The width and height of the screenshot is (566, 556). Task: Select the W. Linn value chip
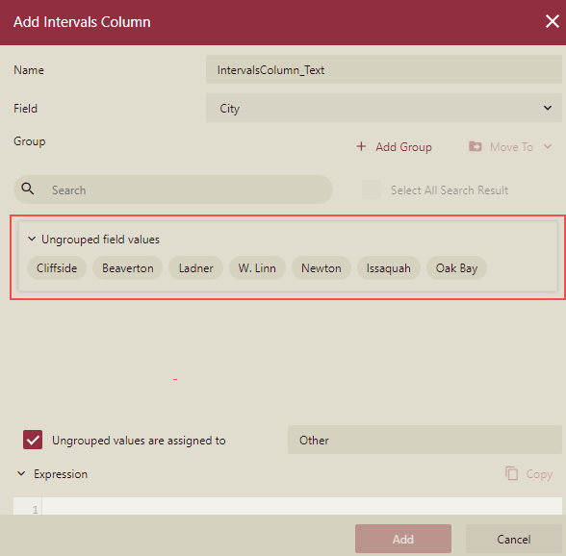(x=257, y=268)
